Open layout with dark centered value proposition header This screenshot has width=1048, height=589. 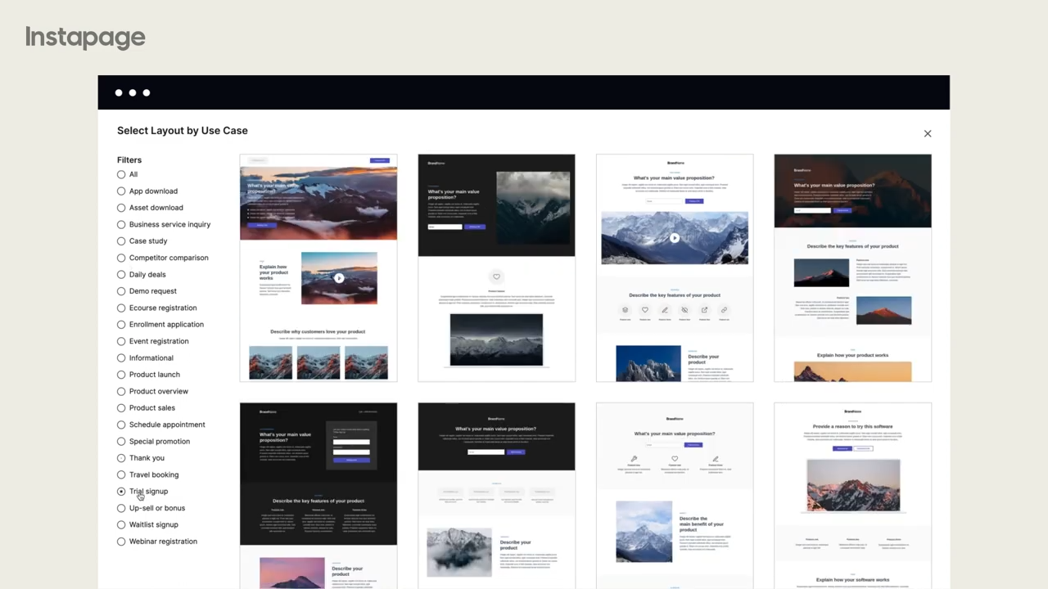[x=496, y=496]
